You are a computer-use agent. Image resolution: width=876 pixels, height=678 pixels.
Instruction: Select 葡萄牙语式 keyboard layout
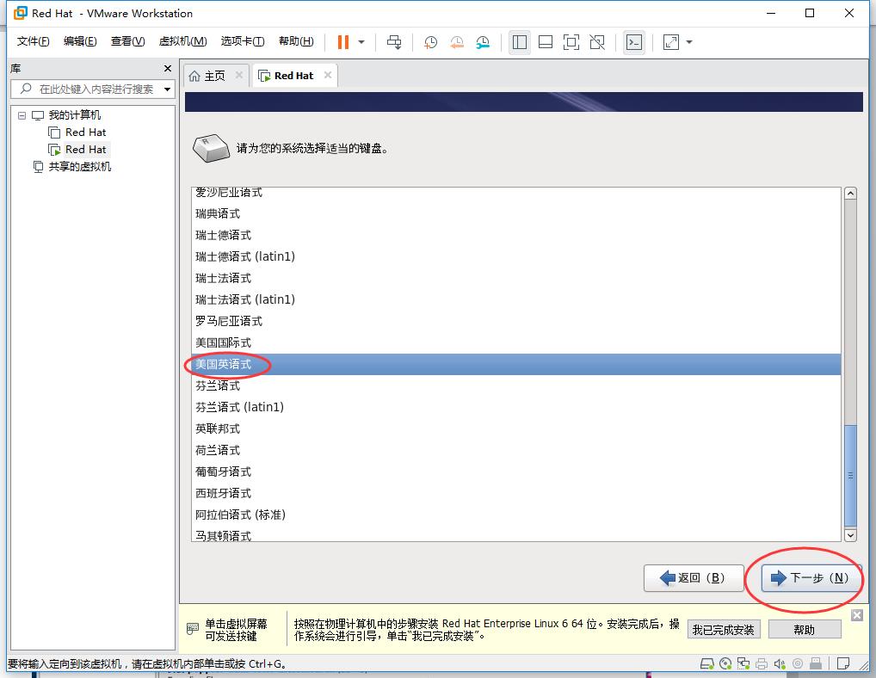tap(515, 472)
